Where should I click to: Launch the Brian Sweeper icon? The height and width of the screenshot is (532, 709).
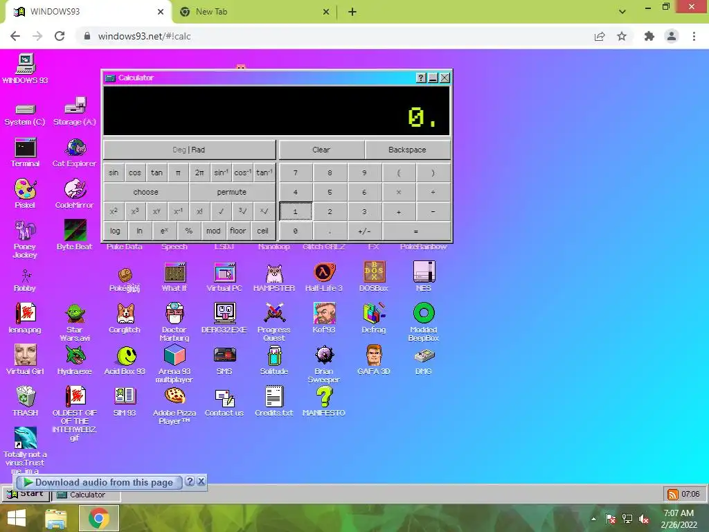pos(324,364)
